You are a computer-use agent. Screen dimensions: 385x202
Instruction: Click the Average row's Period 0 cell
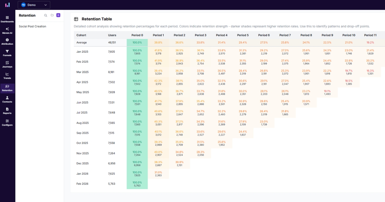pyautogui.click(x=137, y=42)
